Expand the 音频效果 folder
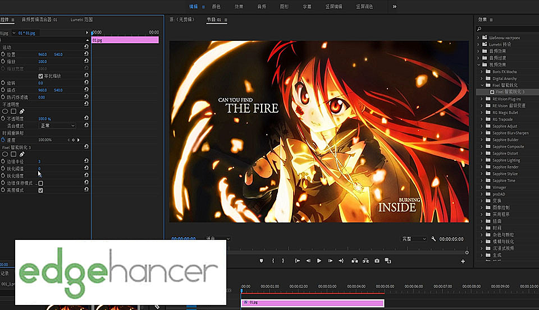 [478, 51]
